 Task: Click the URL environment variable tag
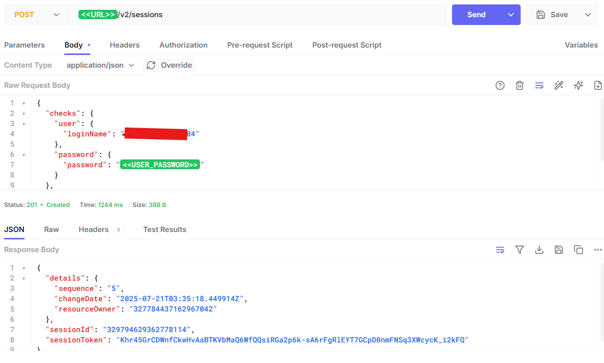[x=98, y=15]
